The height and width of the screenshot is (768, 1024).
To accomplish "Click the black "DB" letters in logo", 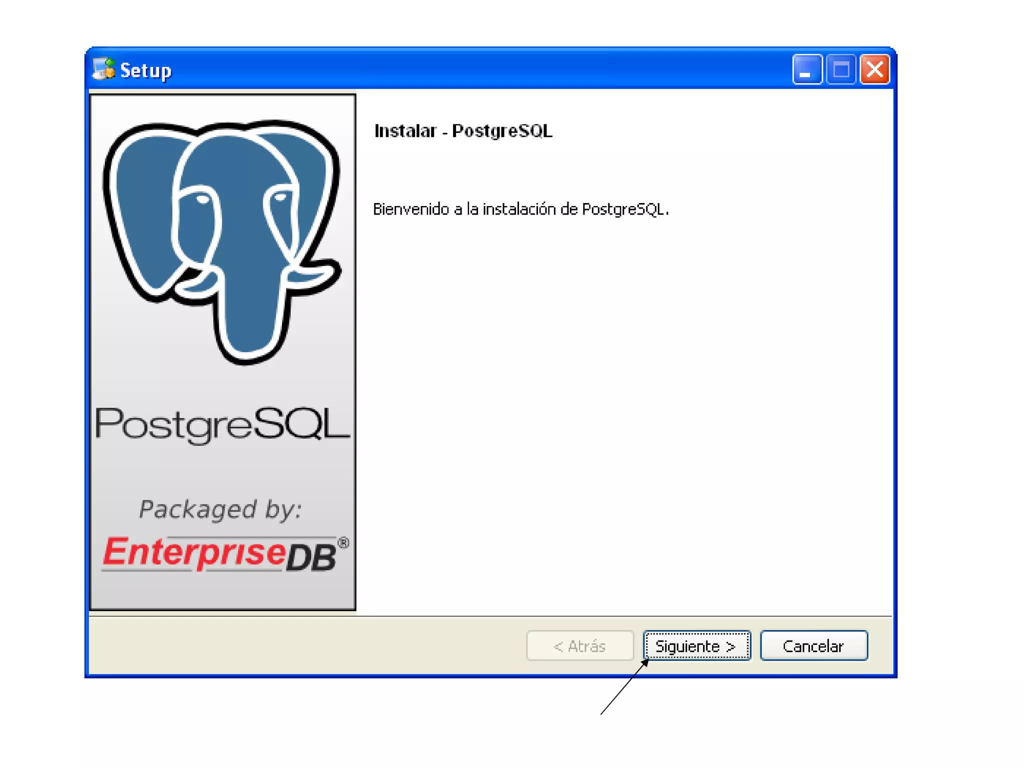I will click(311, 557).
